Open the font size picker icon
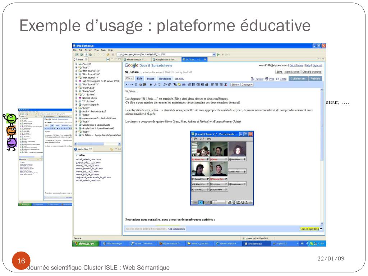 coord(170,84)
